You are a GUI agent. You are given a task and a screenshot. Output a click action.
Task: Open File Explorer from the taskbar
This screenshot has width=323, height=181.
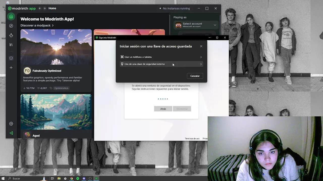[59, 178]
